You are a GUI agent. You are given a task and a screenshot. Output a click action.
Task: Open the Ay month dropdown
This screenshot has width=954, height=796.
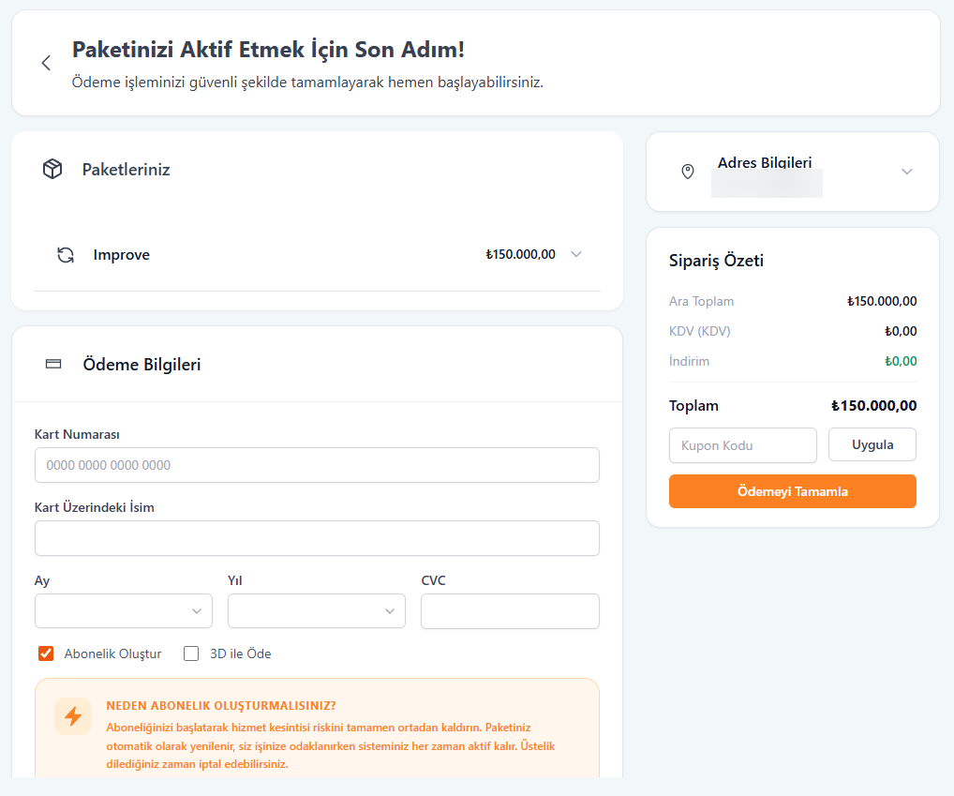[124, 611]
